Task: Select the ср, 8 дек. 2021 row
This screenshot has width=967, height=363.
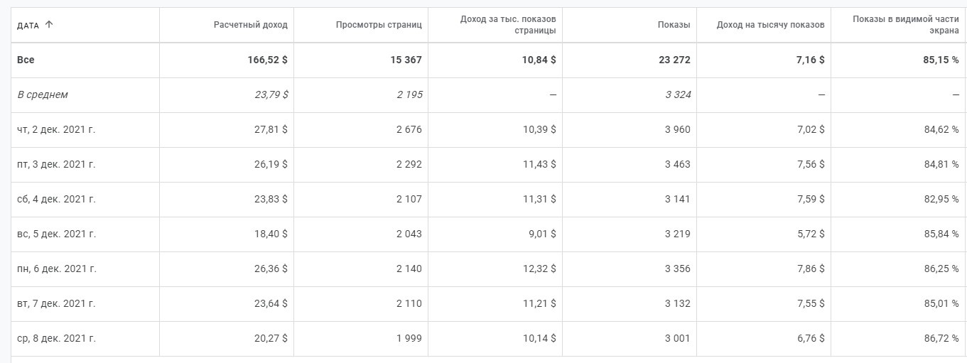Action: (x=56, y=338)
